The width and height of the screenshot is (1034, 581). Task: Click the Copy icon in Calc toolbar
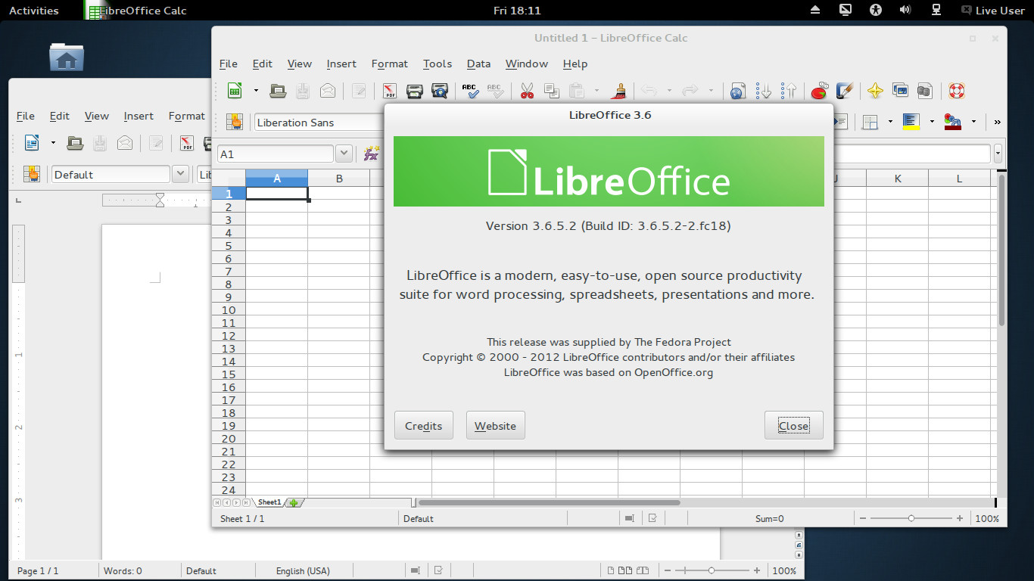pyautogui.click(x=552, y=91)
